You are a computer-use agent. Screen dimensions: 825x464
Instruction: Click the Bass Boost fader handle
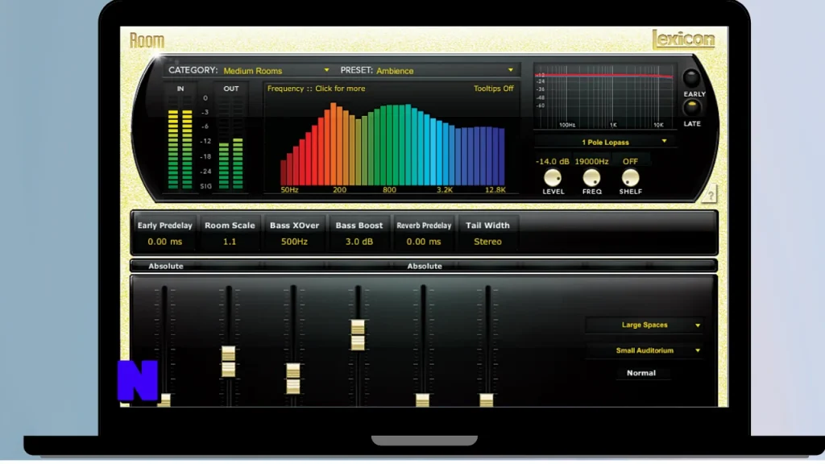coord(358,335)
